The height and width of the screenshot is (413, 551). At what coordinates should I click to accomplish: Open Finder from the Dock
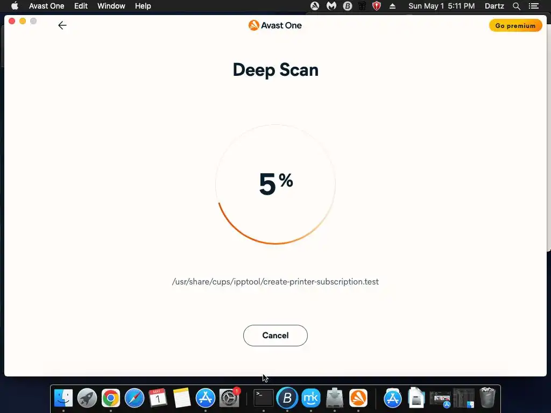tap(63, 398)
